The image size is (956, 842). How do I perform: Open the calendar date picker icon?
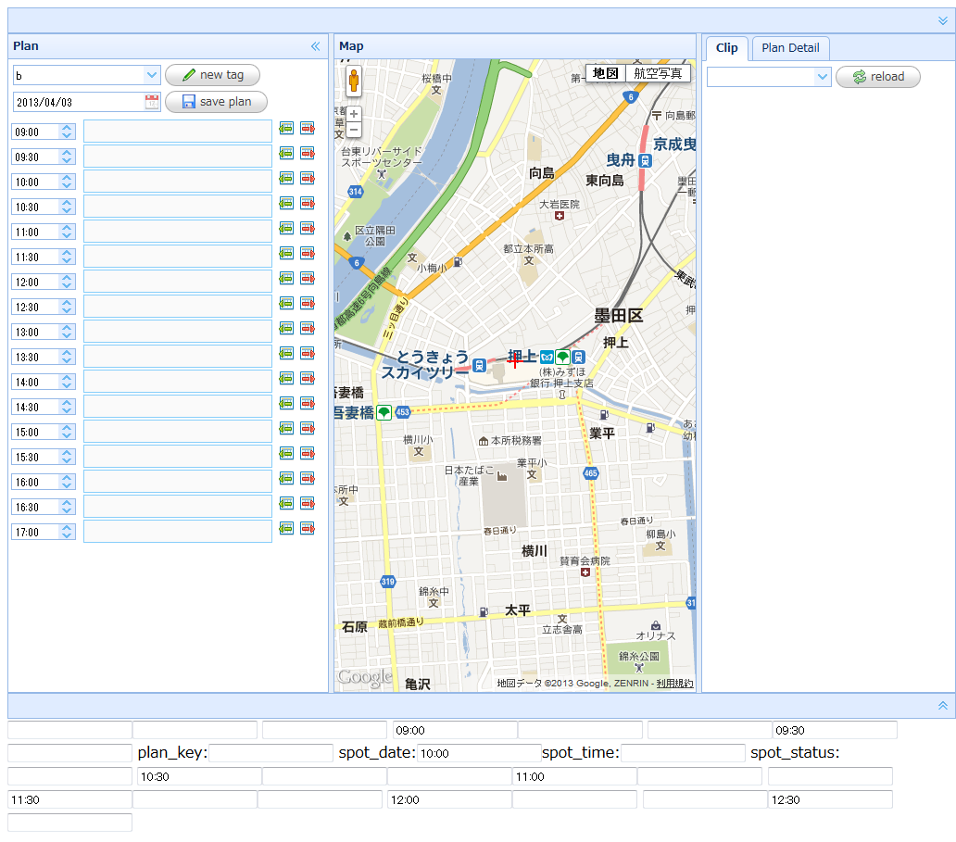tap(153, 102)
